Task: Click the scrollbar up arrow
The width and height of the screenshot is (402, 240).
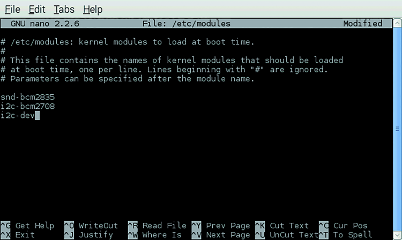Action: tap(397, 24)
